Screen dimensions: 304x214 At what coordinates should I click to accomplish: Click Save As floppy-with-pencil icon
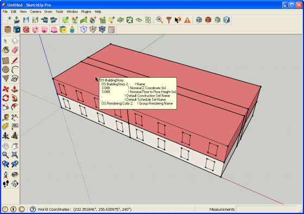click(x=35, y=20)
